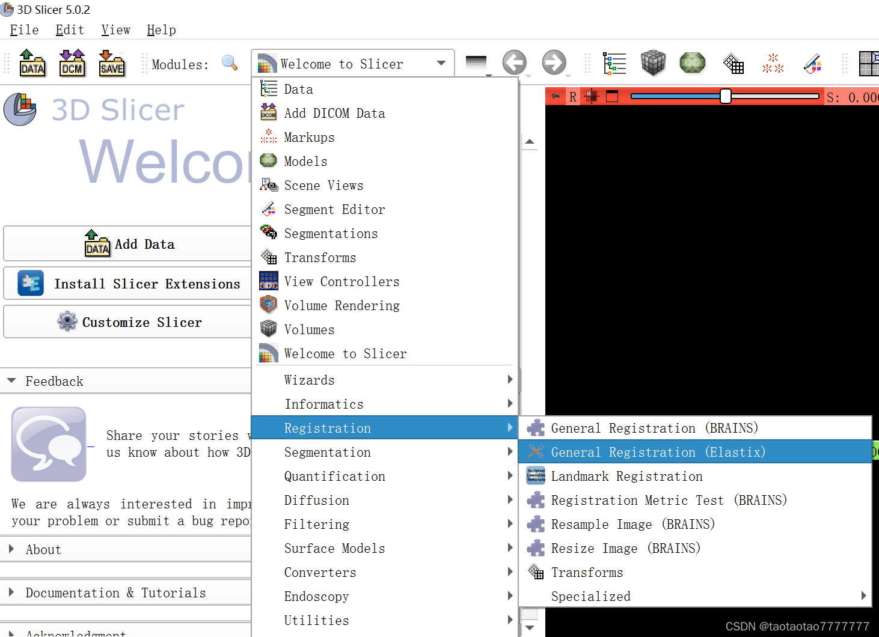Click the layout selector grid icon
The image size is (879, 637).
869,63
